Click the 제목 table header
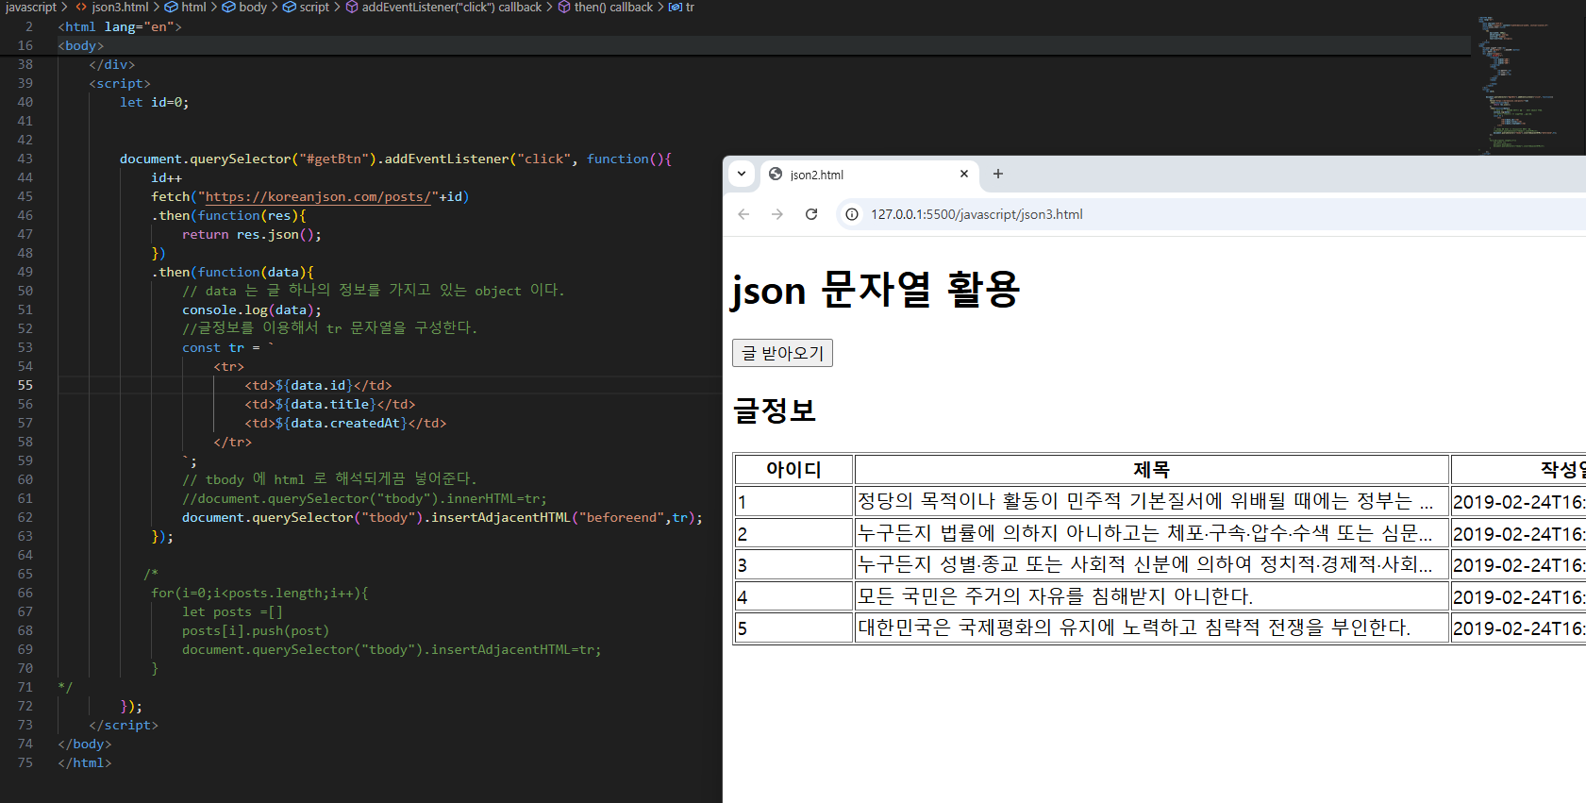The height and width of the screenshot is (803, 1586). tap(1152, 470)
